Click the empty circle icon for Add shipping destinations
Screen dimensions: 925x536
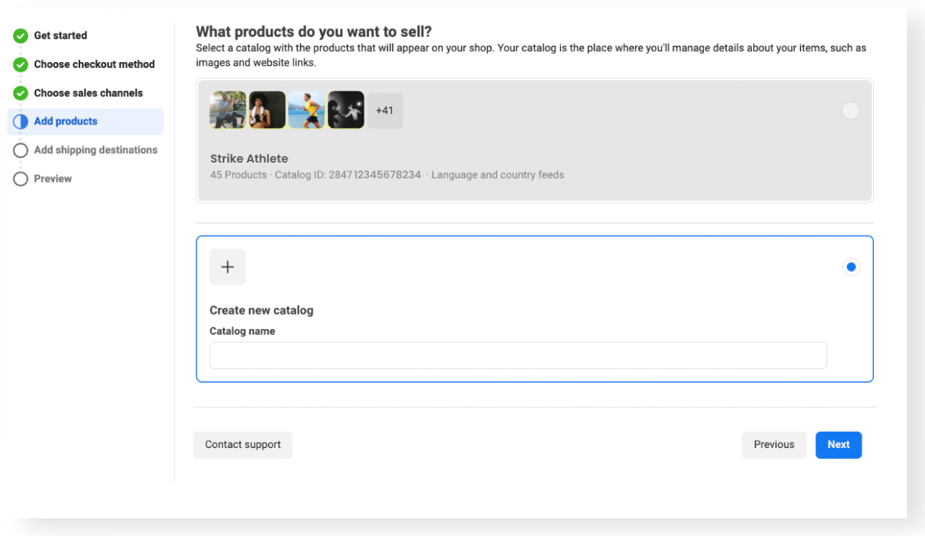pyautogui.click(x=21, y=150)
